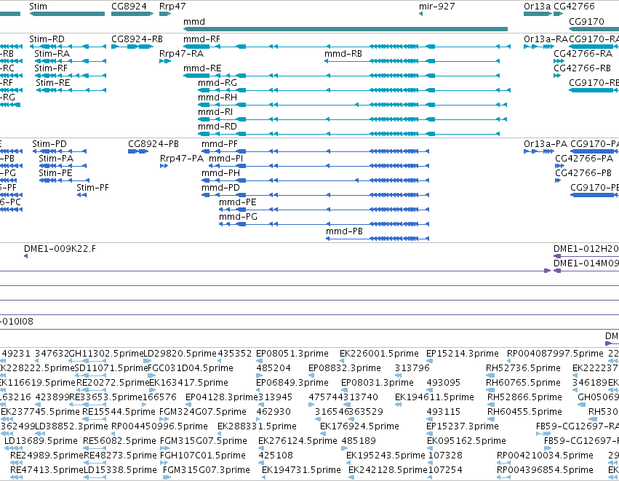
Task: Click the Stim gene label
Action: pos(38,7)
